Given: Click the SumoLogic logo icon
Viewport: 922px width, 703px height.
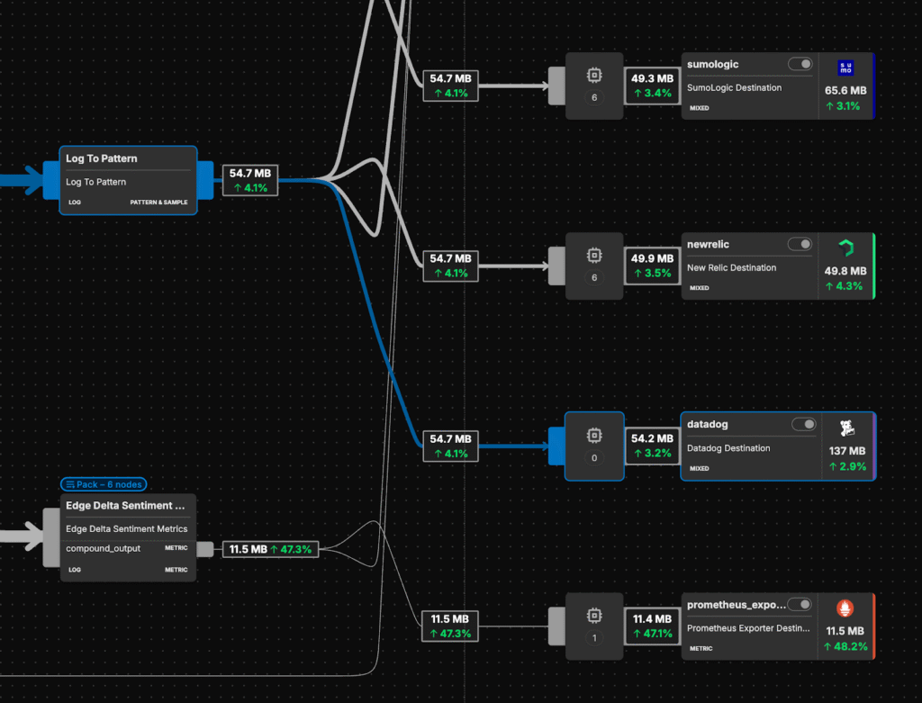Looking at the screenshot, I should [x=845, y=68].
